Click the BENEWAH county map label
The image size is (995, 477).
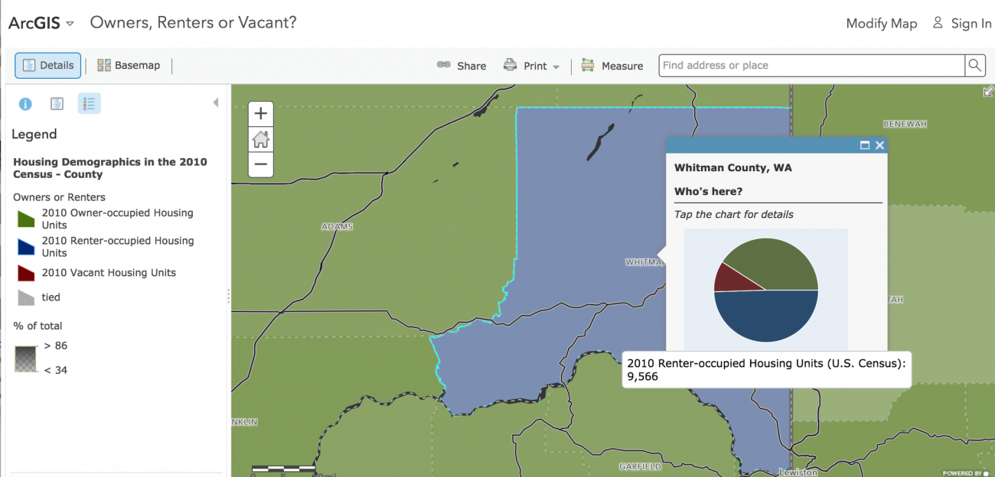click(905, 124)
